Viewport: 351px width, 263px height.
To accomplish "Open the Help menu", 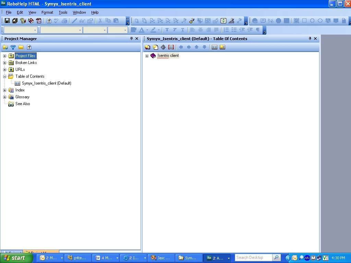I will [x=95, y=12].
